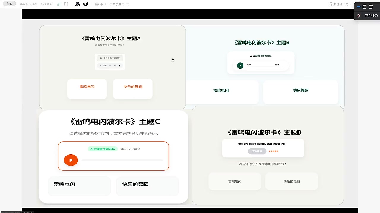Click the sharer avatar beside 李凉正在共享屏幕
Image resolution: width=380 pixels, height=213 pixels.
(97, 4)
